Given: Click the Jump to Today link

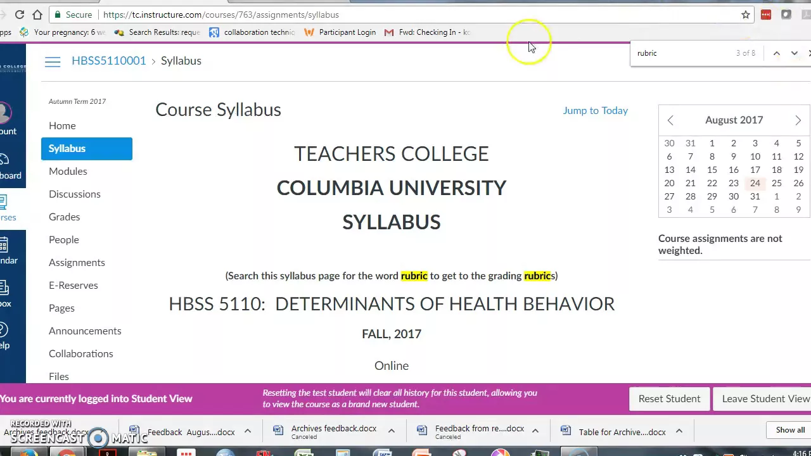Looking at the screenshot, I should [596, 110].
